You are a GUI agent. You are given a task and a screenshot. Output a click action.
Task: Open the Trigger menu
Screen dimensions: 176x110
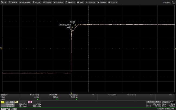[x=37, y=2]
